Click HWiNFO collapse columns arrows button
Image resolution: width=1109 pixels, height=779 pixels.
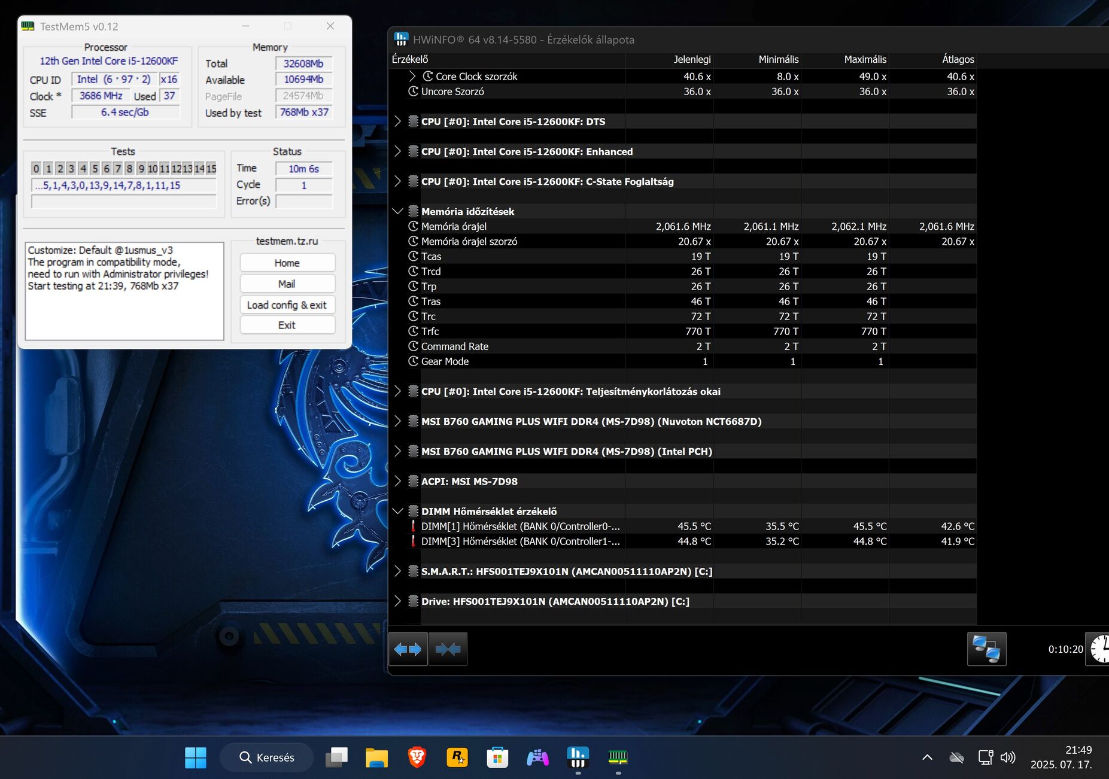pyautogui.click(x=448, y=649)
